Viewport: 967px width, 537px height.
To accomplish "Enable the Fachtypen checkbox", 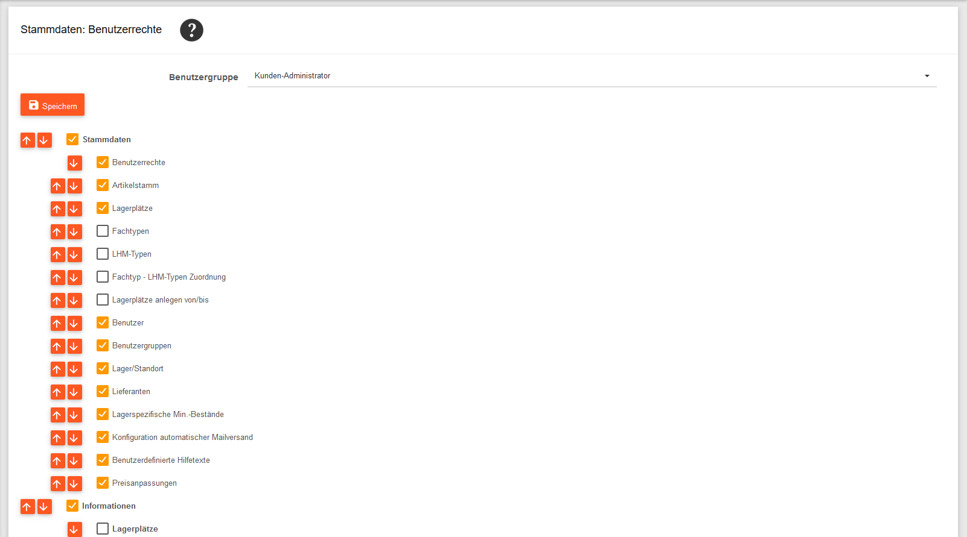I will click(103, 231).
